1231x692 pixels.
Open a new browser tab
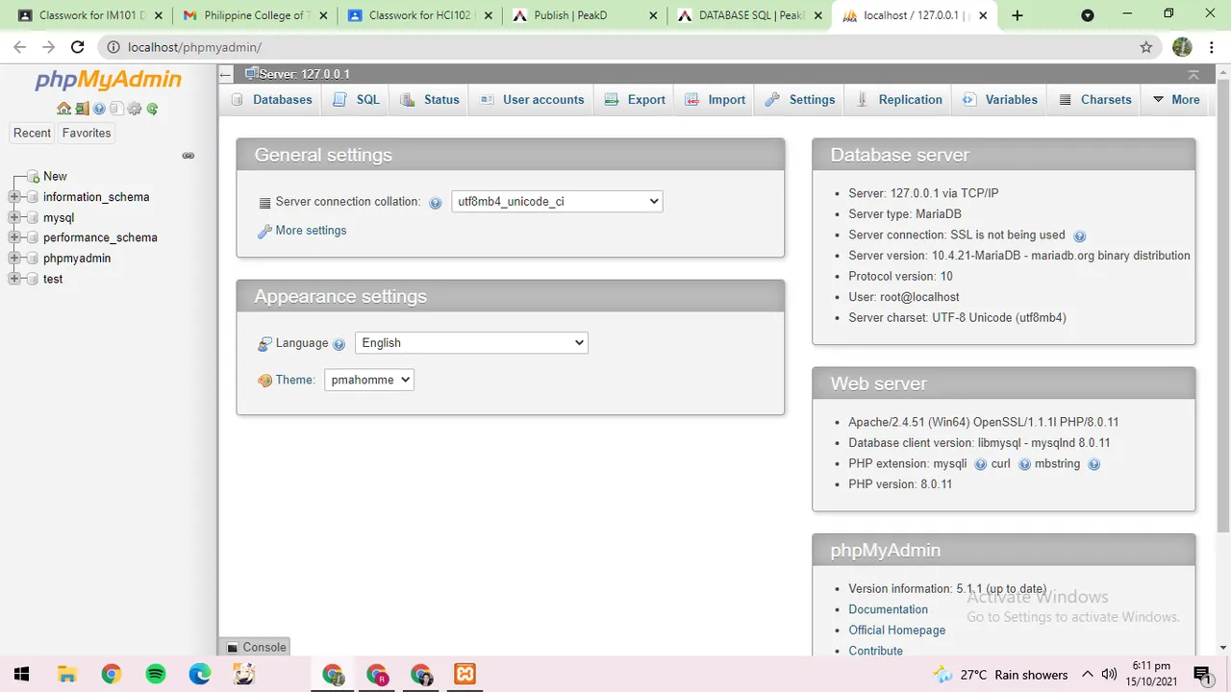click(1017, 15)
